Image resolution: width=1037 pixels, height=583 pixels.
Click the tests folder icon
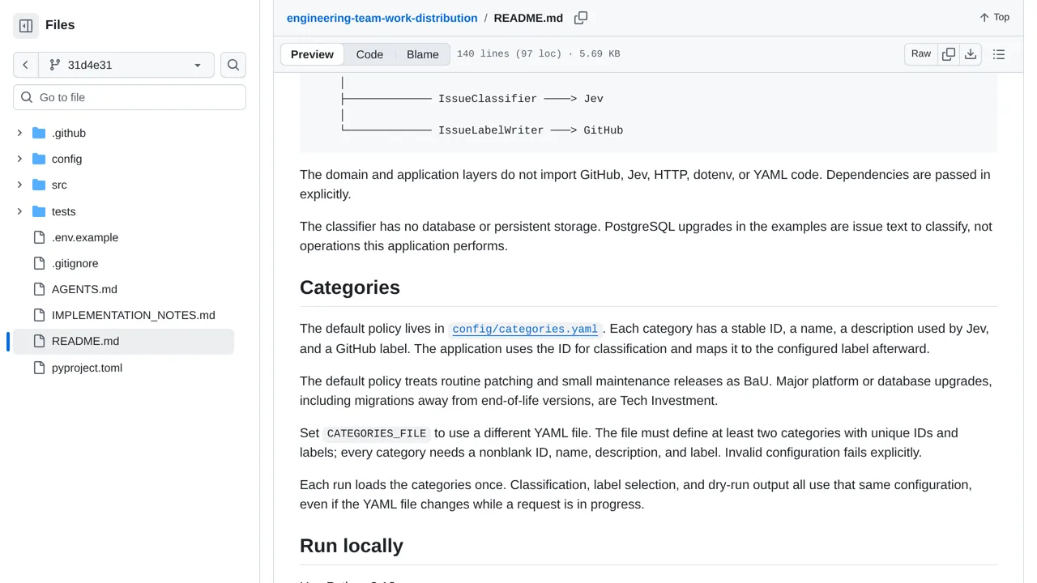39,211
